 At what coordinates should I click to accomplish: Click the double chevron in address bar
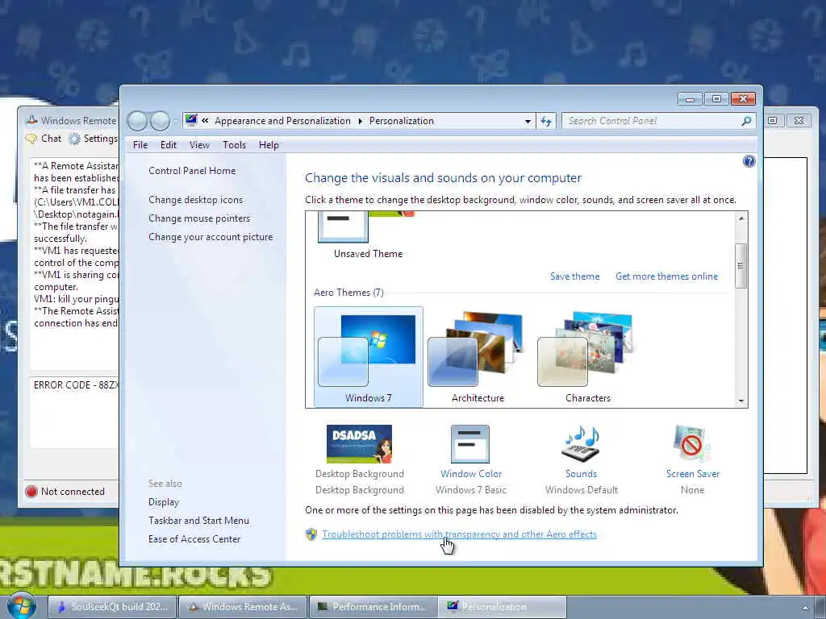click(x=205, y=121)
